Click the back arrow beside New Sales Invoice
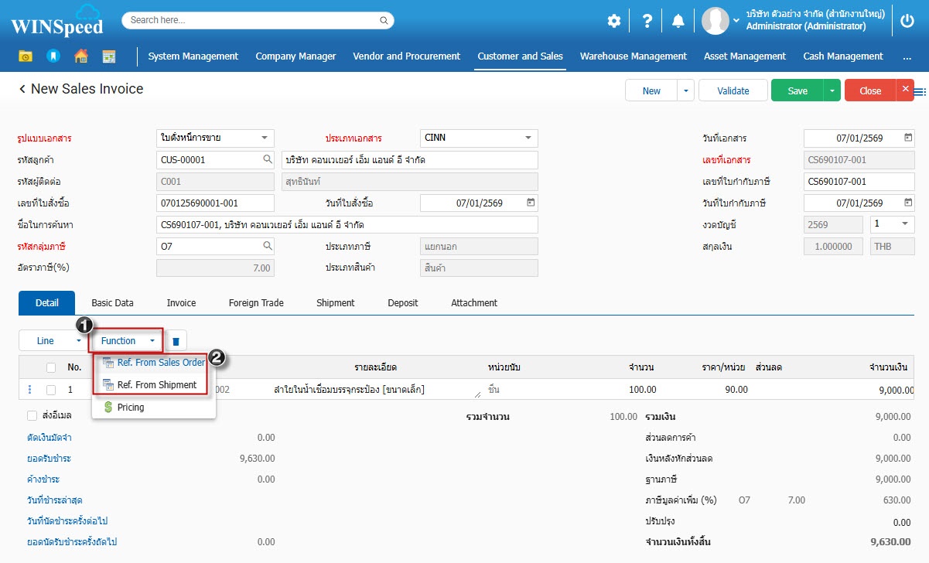This screenshot has width=929, height=563. click(22, 90)
